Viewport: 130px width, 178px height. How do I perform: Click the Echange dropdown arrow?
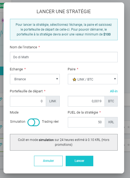click(57, 79)
